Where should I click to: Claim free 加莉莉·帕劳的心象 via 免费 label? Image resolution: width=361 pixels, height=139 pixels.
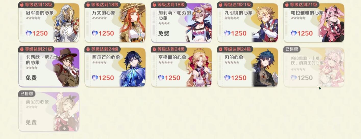tap(164, 33)
